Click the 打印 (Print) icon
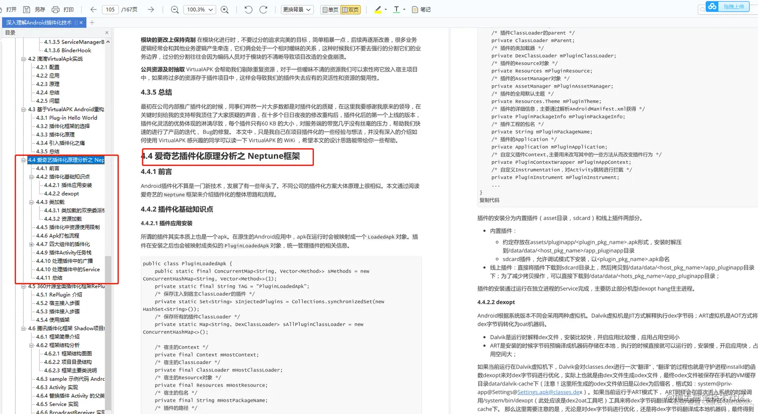 click(x=56, y=10)
